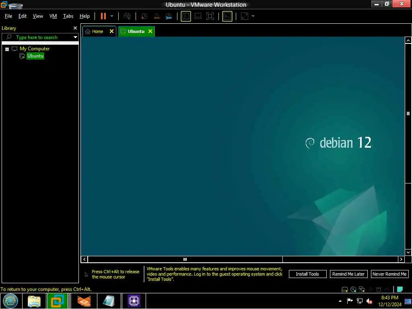Open File Explorer from the taskbar
Image resolution: width=412 pixels, height=309 pixels.
pyautogui.click(x=34, y=301)
